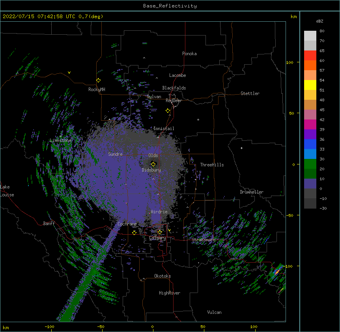Click the Base_Reflectivity title text
This screenshot has height=332, width=340.
point(170,6)
